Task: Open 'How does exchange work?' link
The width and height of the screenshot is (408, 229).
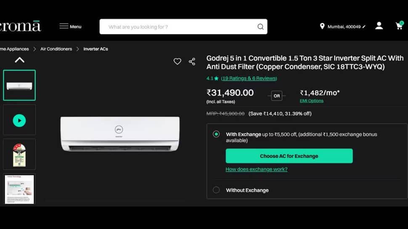Action: pos(257,169)
